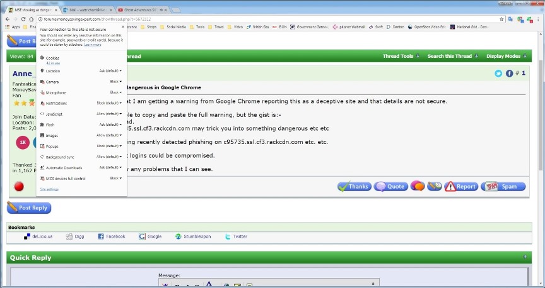Open the OpenShot Video Editor bookmark
Viewport: 545px width, 288px height.
427,26
